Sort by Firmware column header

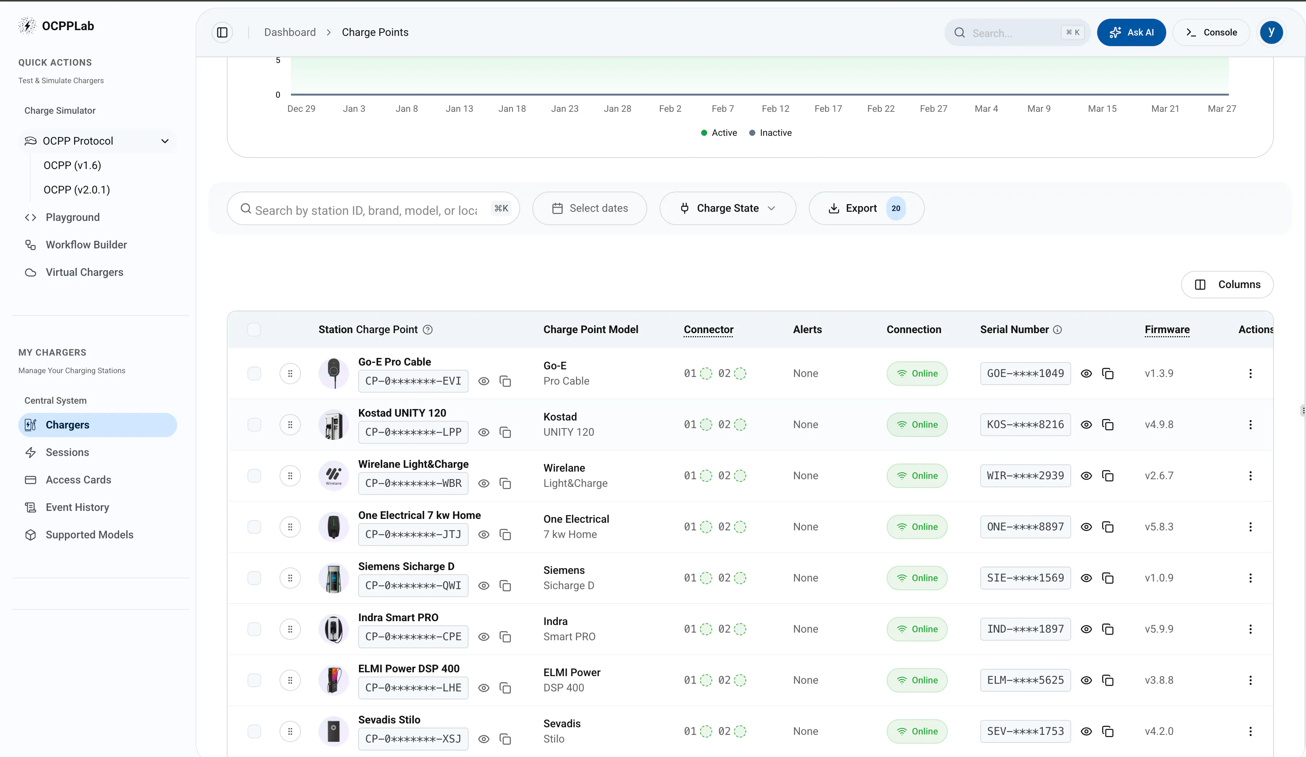click(1167, 330)
